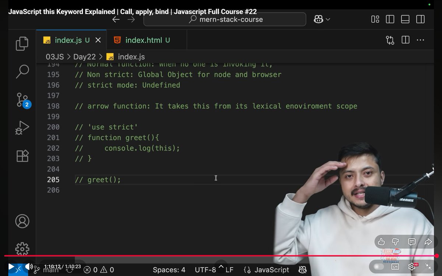Image resolution: width=442 pixels, height=276 pixels.
Task: Toggle the bottom panel layout
Action: click(405, 19)
